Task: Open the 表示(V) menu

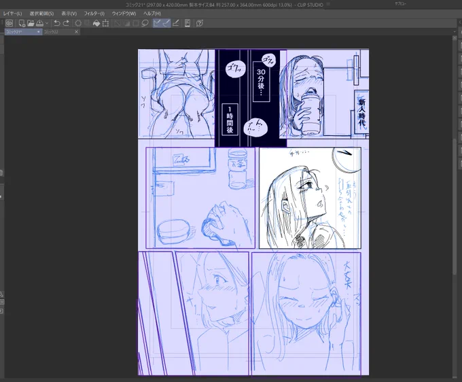Action: [69, 14]
